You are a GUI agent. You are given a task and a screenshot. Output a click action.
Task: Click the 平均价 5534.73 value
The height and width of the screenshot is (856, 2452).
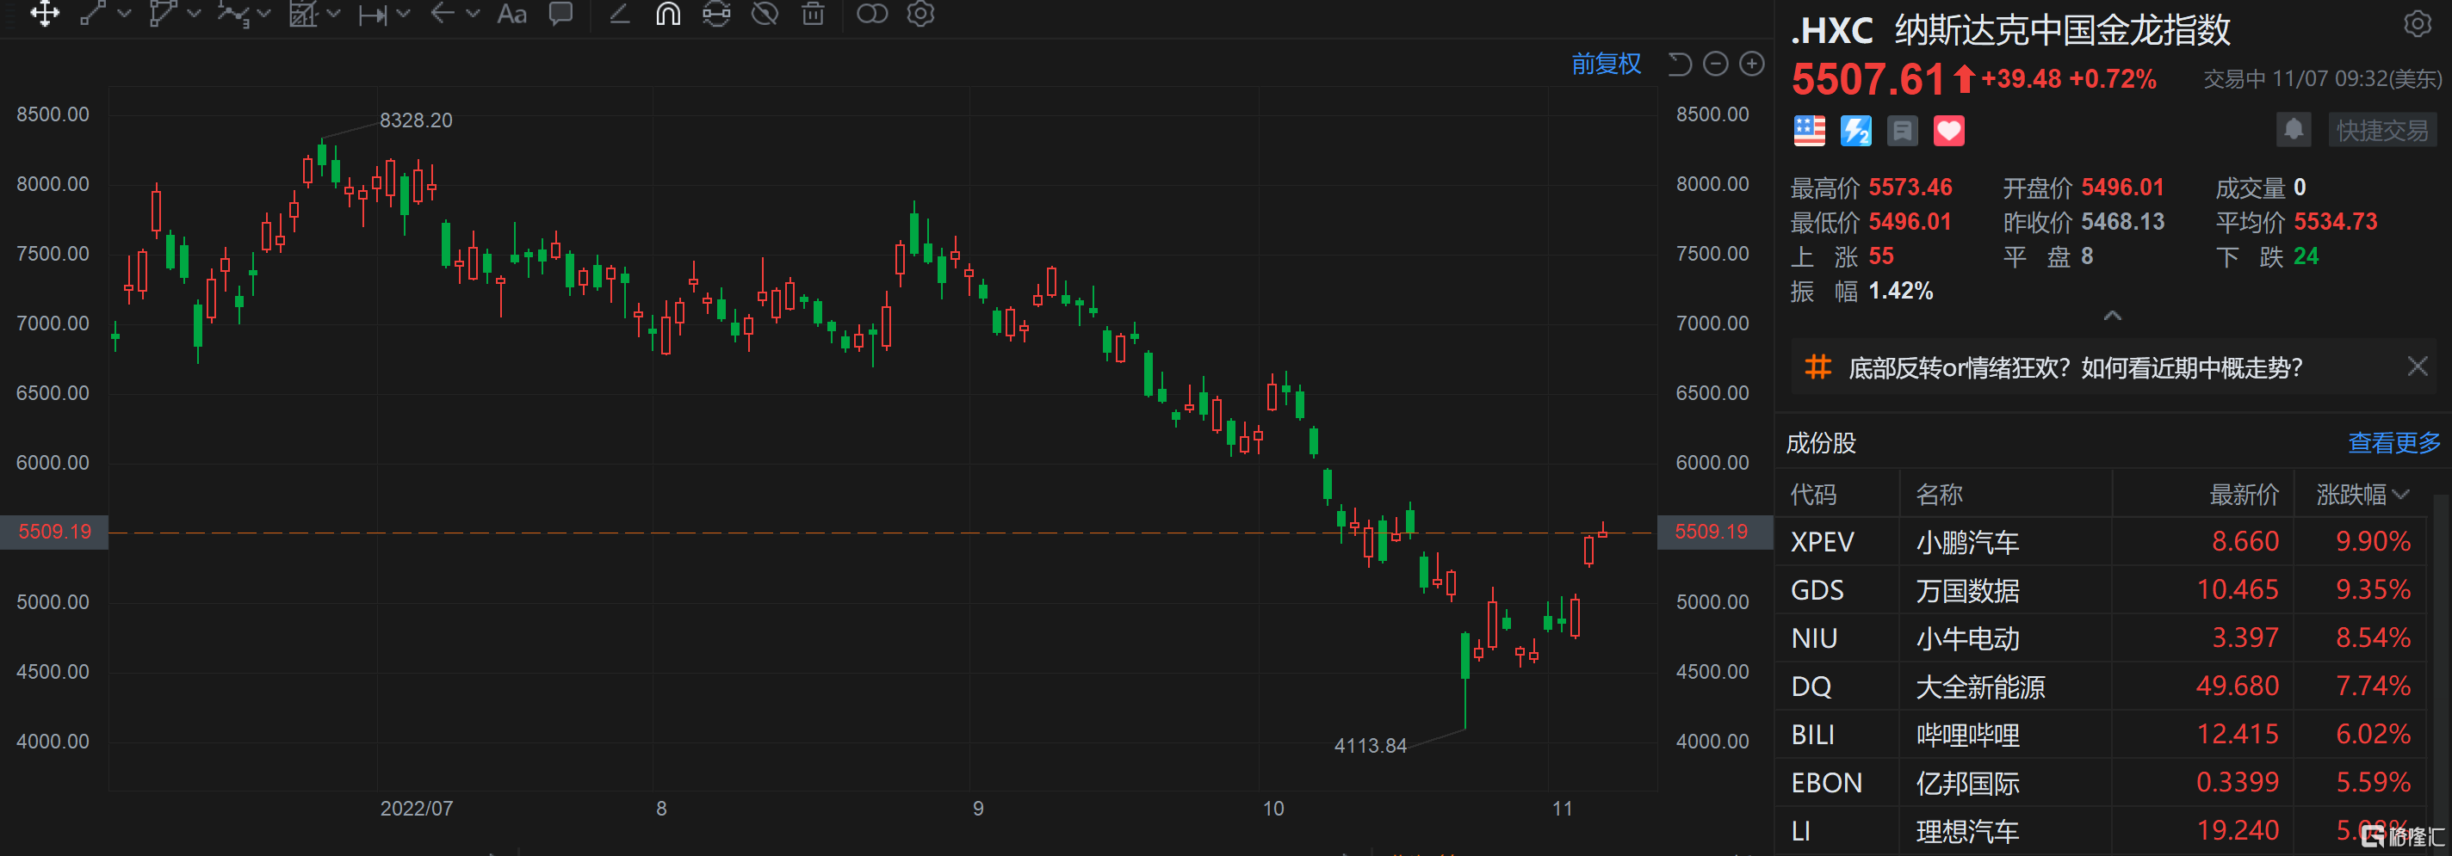click(2335, 222)
